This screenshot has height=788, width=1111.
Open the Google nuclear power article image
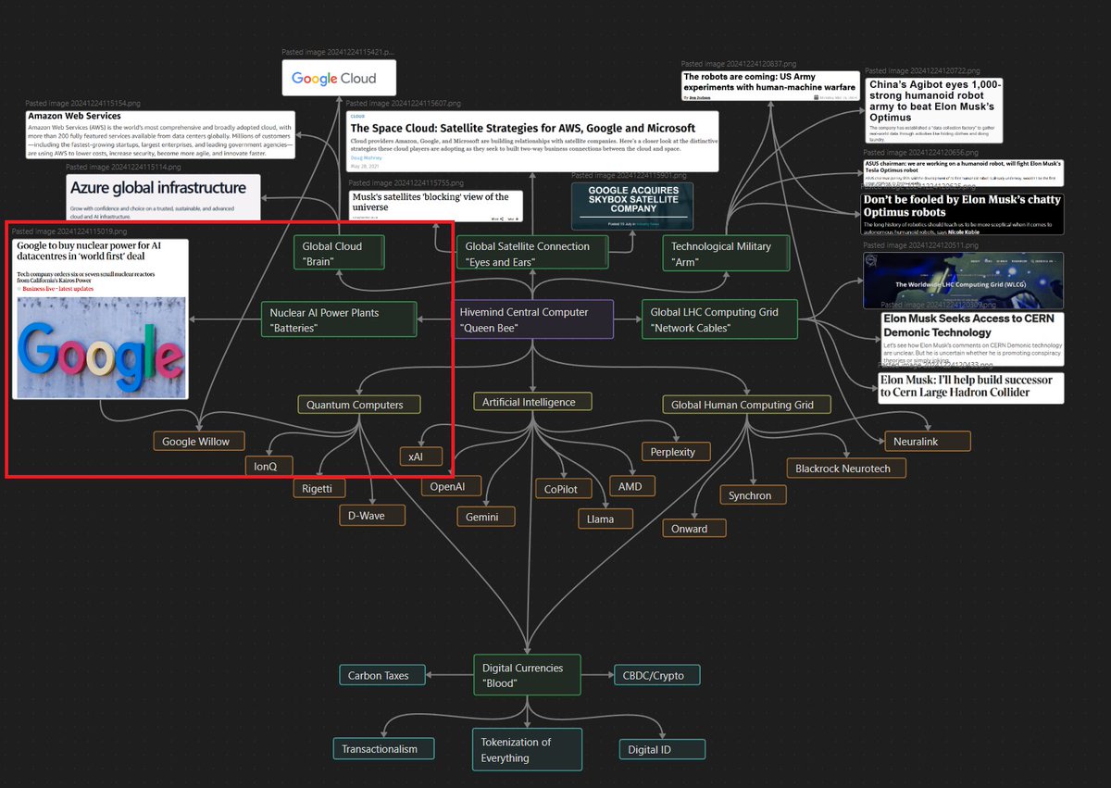pyautogui.click(x=100, y=319)
